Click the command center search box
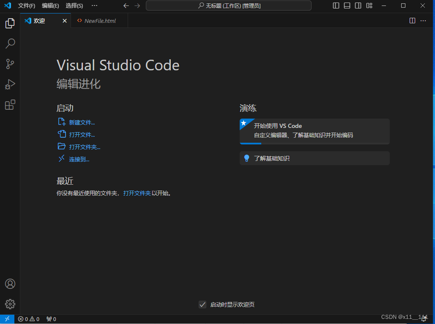This screenshot has height=324, width=435. [x=229, y=6]
